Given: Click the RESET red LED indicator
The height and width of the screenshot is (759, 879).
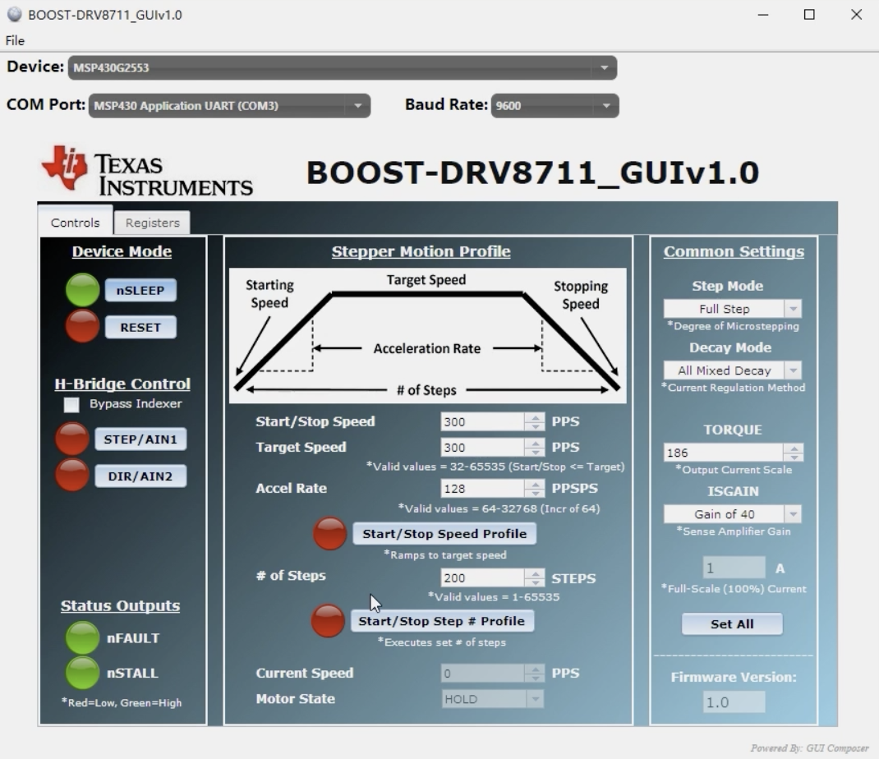Looking at the screenshot, I should pyautogui.click(x=82, y=327).
